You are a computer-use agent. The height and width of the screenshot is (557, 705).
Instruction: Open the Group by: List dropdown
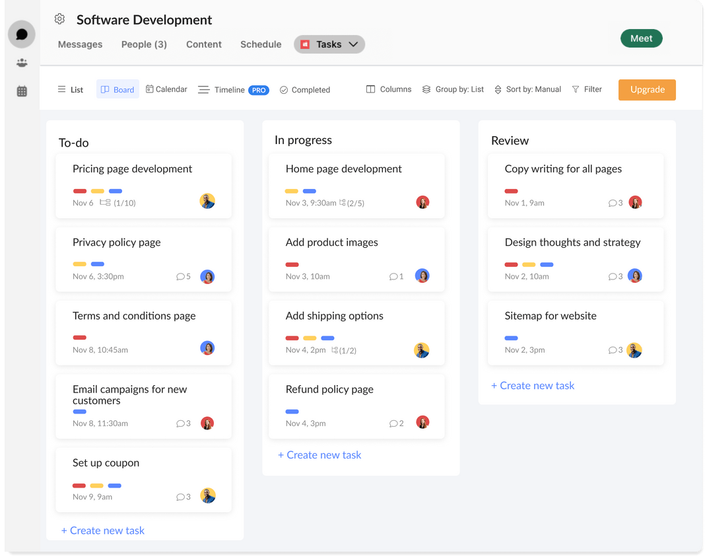click(x=453, y=89)
